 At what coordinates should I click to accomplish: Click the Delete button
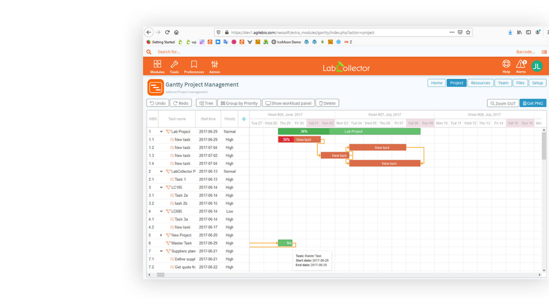[327, 103]
